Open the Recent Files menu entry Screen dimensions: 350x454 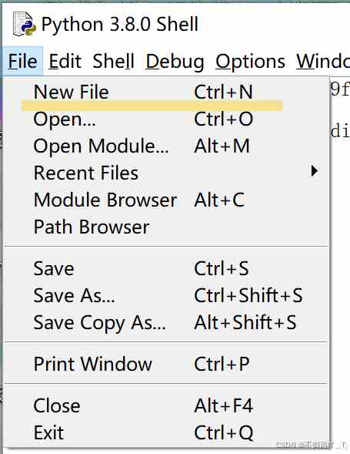(166, 173)
